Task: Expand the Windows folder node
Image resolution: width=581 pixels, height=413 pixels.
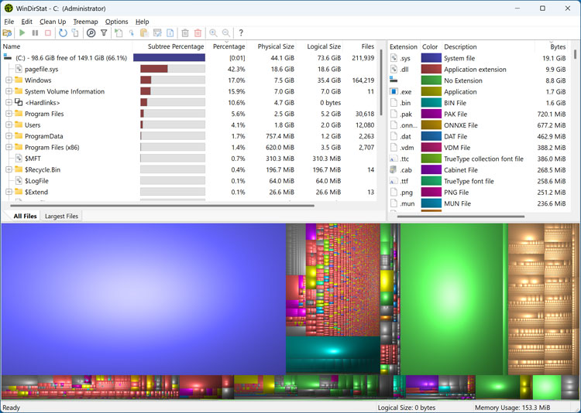Action: tap(9, 80)
